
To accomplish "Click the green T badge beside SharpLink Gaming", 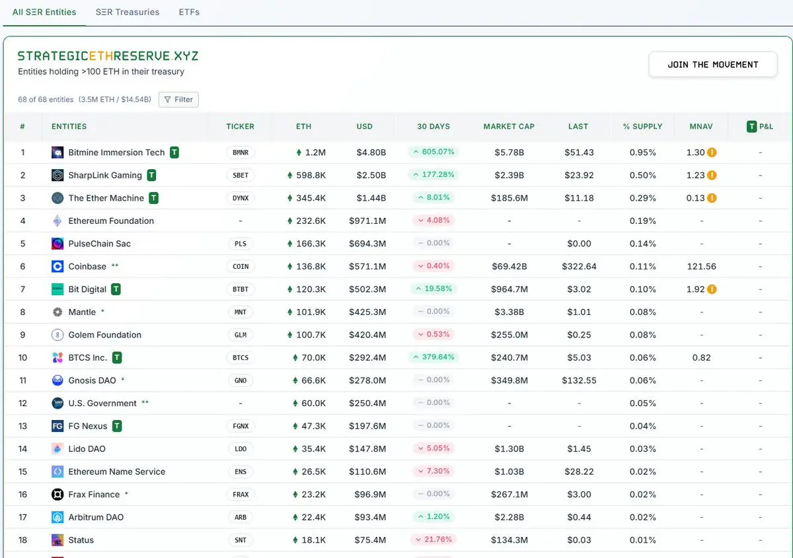I will tap(151, 176).
